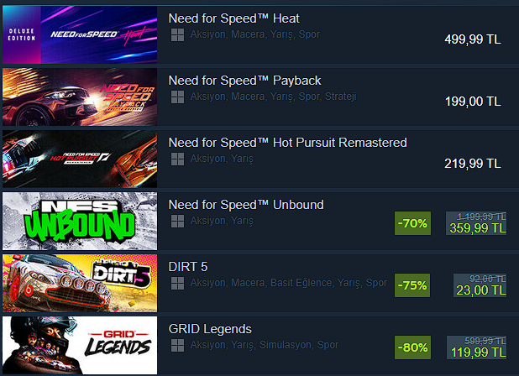This screenshot has height=376, width=519.
Task: Click the 499,99 TL price for Heat
Action: click(473, 39)
